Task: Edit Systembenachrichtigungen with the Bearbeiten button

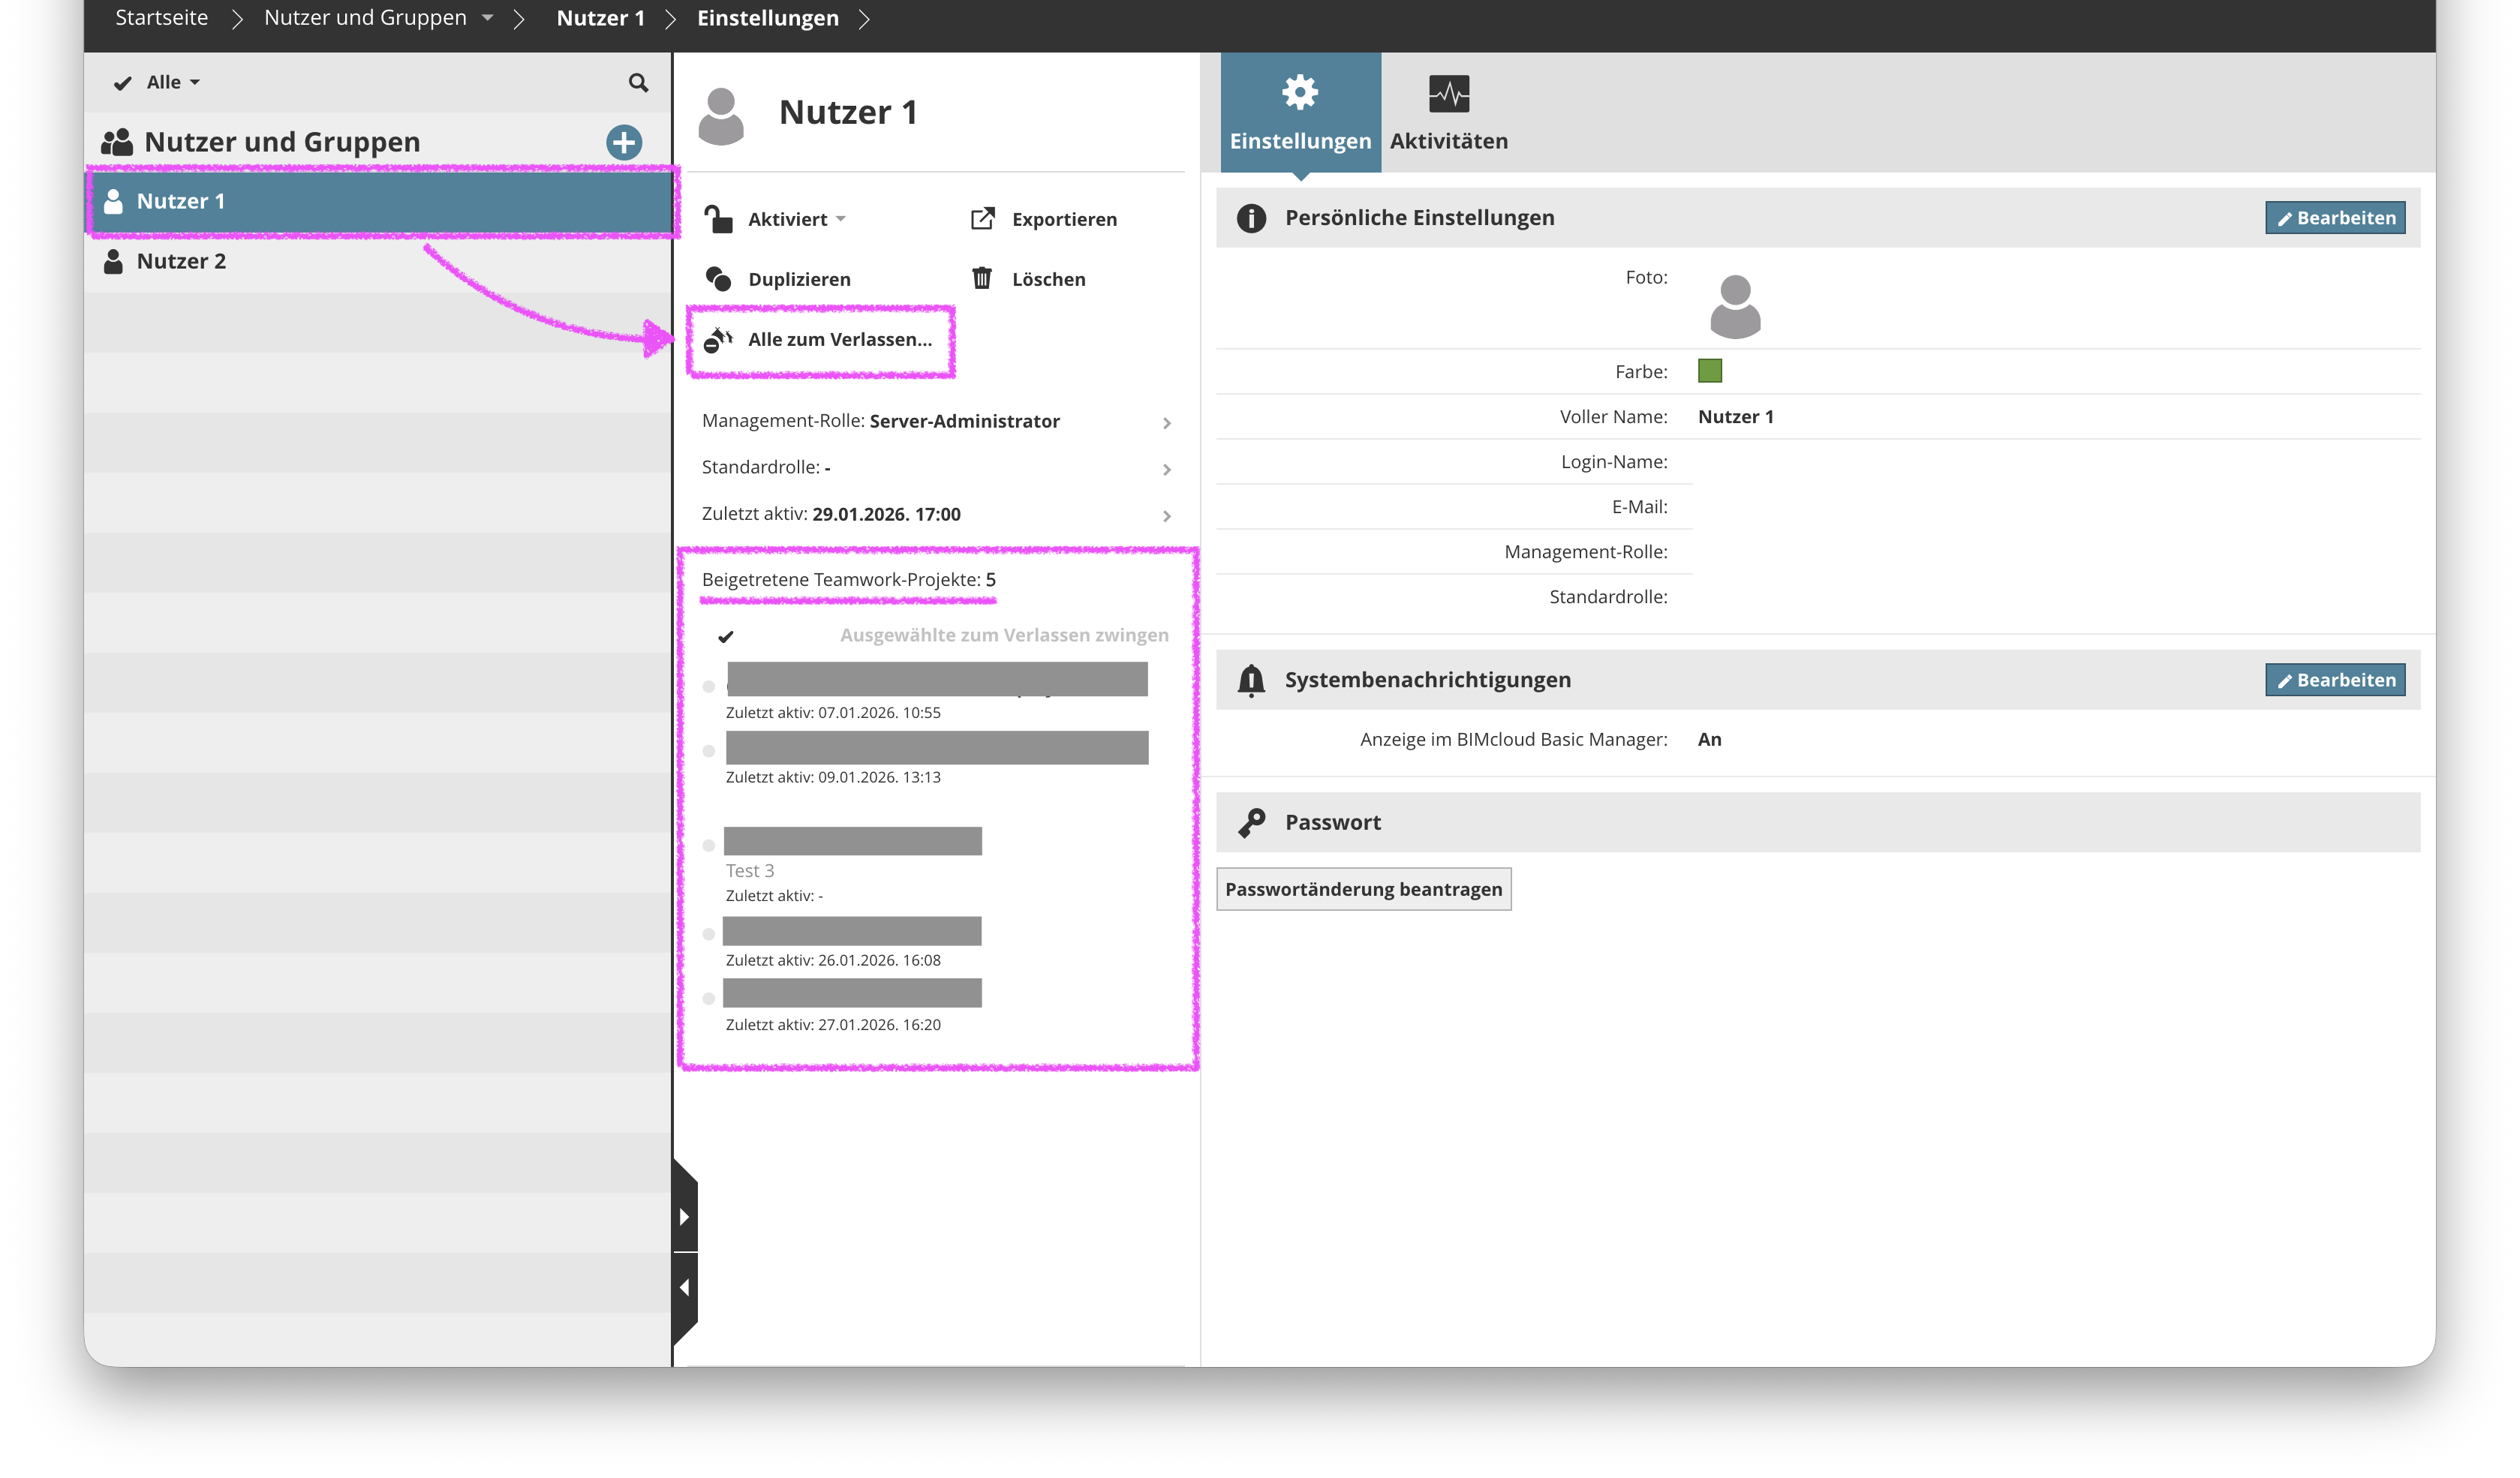Action: point(2335,680)
